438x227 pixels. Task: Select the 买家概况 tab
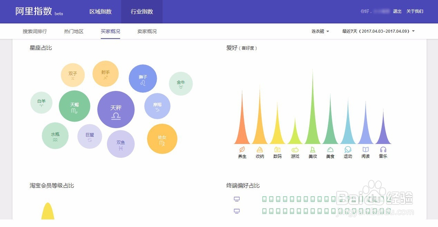[x=110, y=31]
